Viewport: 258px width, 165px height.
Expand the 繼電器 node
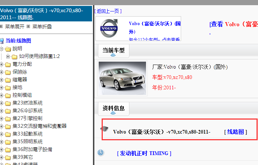click(1, 80)
